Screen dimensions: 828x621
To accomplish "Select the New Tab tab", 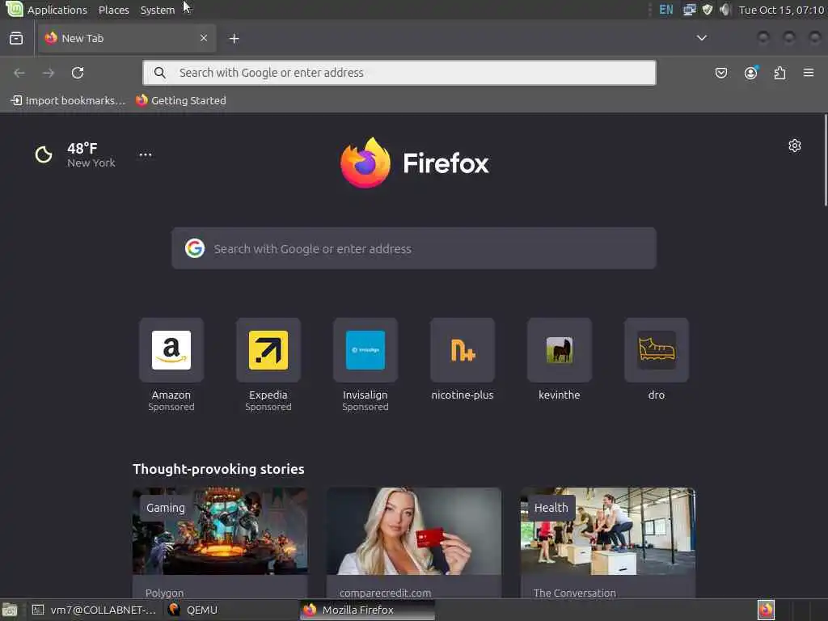I will click(127, 38).
